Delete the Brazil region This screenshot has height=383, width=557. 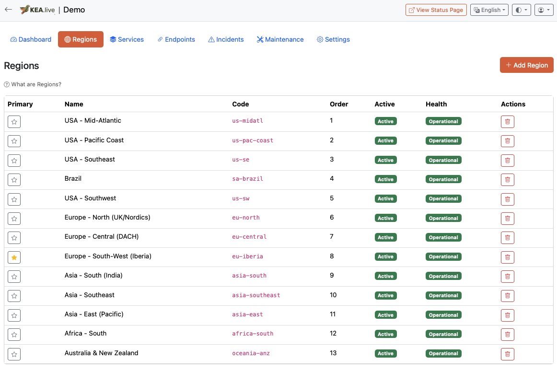pyautogui.click(x=507, y=180)
